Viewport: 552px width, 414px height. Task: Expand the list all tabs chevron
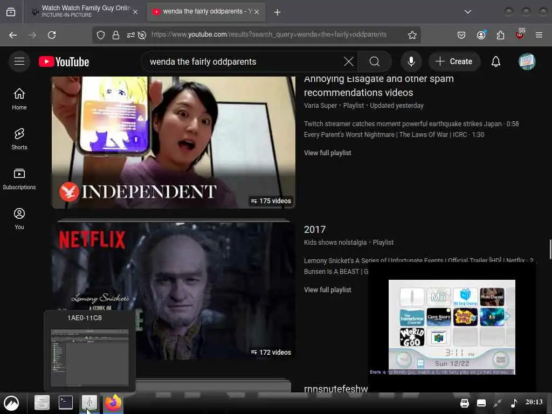click(468, 12)
